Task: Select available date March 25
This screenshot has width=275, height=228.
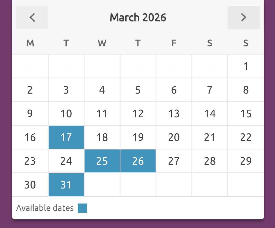Action: (x=102, y=161)
